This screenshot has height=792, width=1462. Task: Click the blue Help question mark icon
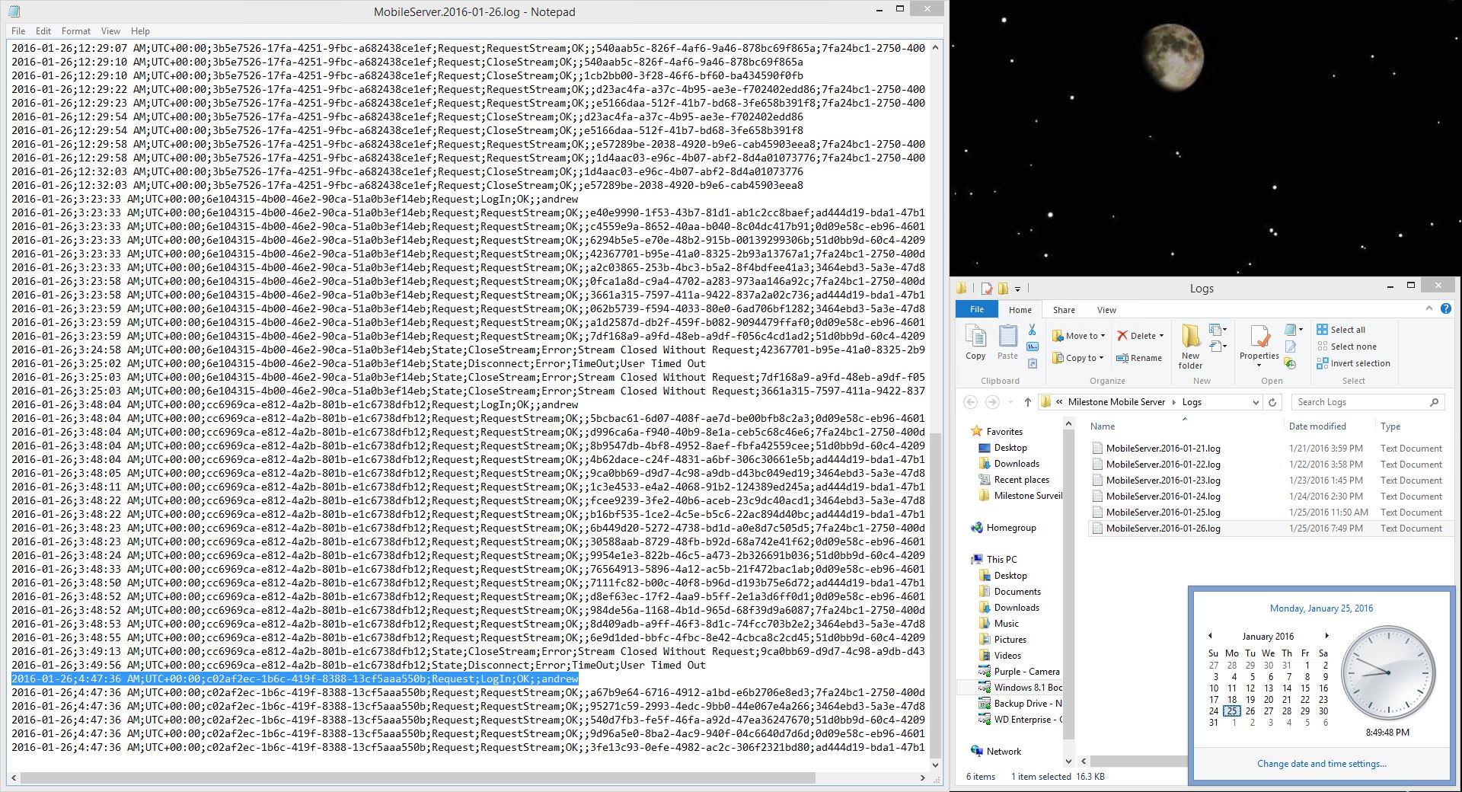(1445, 309)
